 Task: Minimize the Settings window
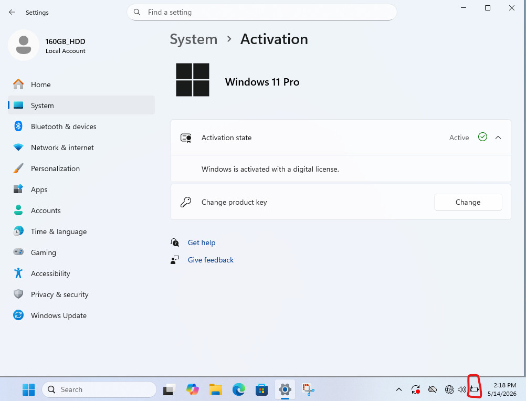tap(464, 8)
